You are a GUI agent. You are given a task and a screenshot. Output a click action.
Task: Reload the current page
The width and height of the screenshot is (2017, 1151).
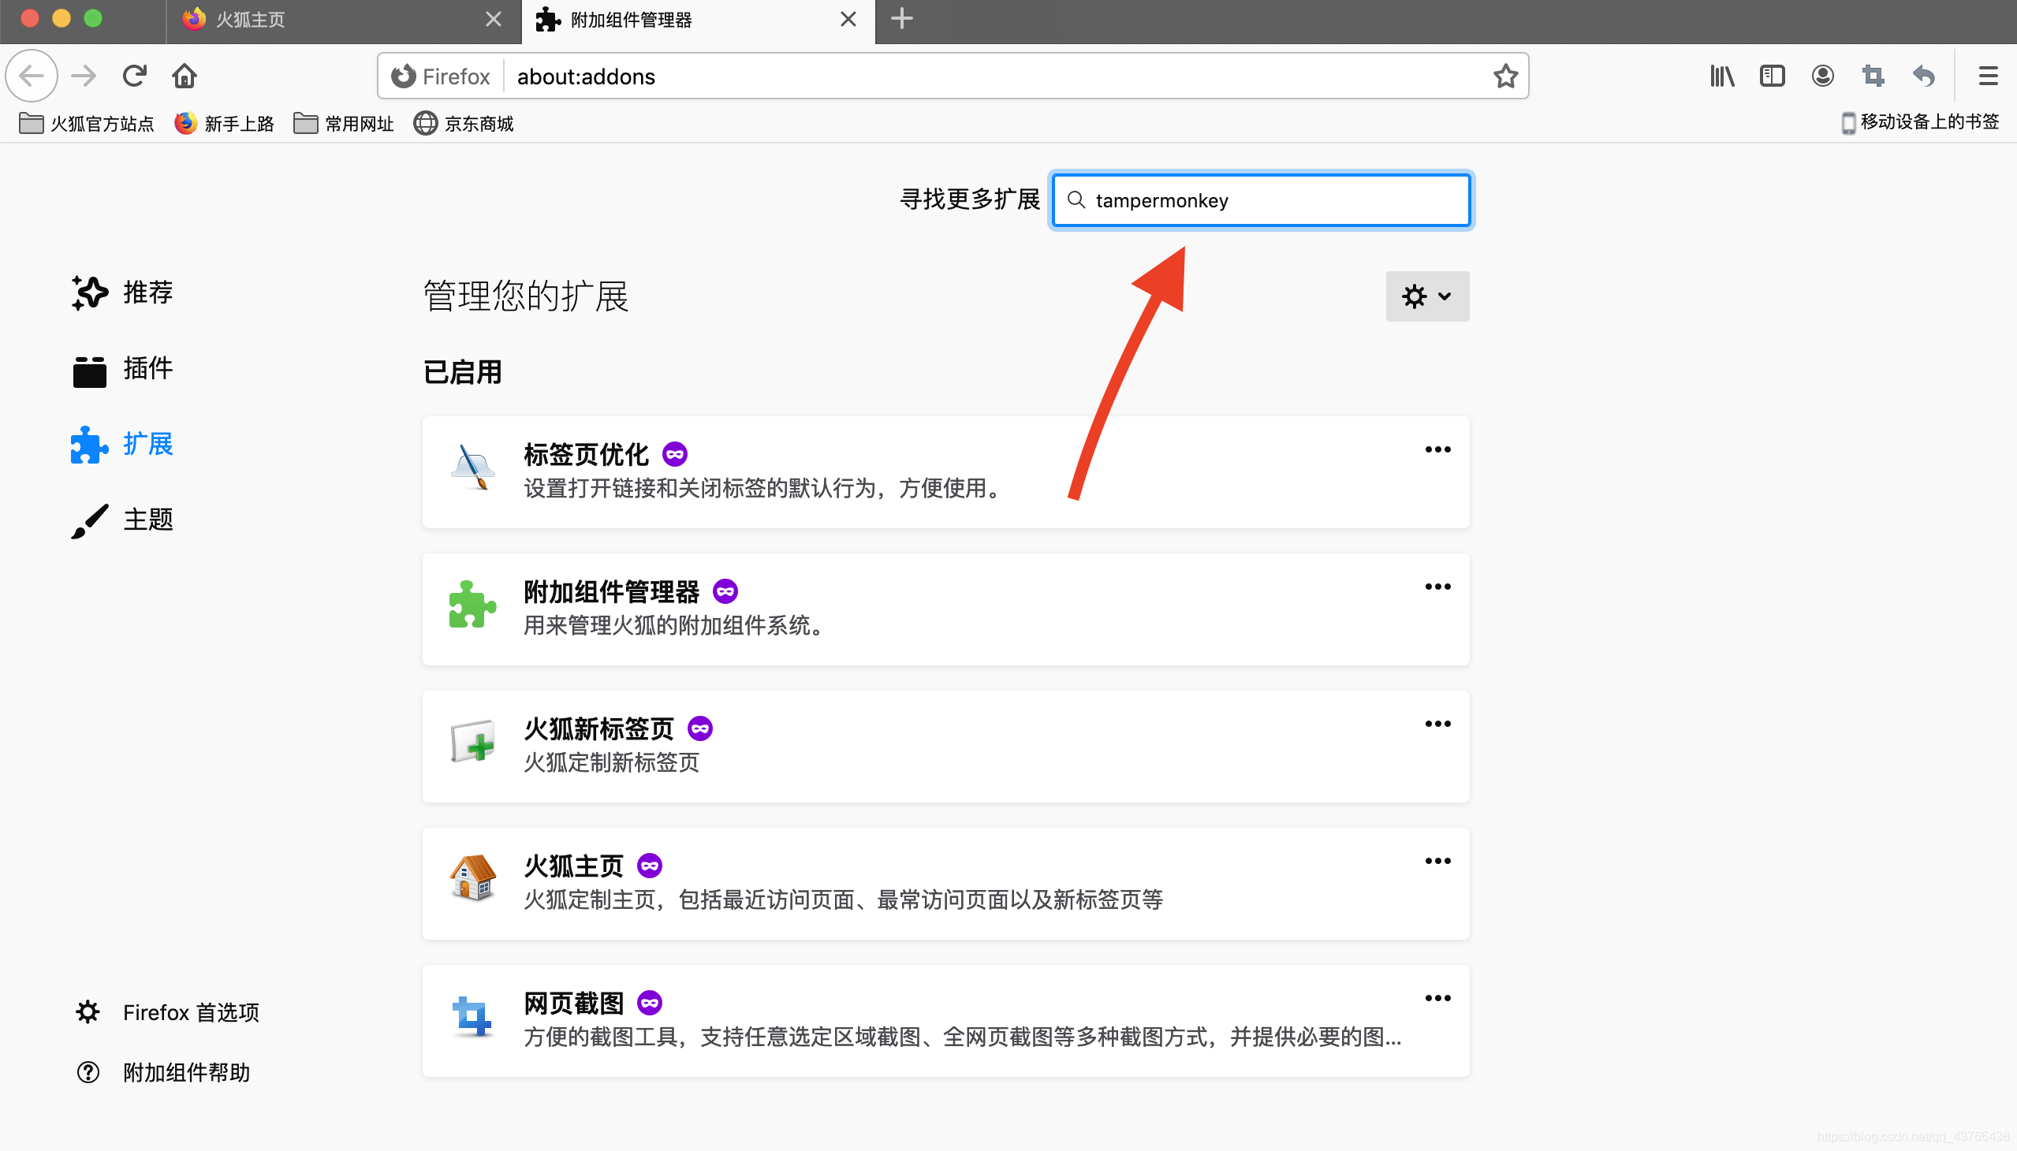(x=134, y=76)
